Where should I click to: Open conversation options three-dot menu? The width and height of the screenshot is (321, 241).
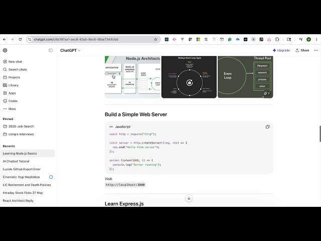316,50
